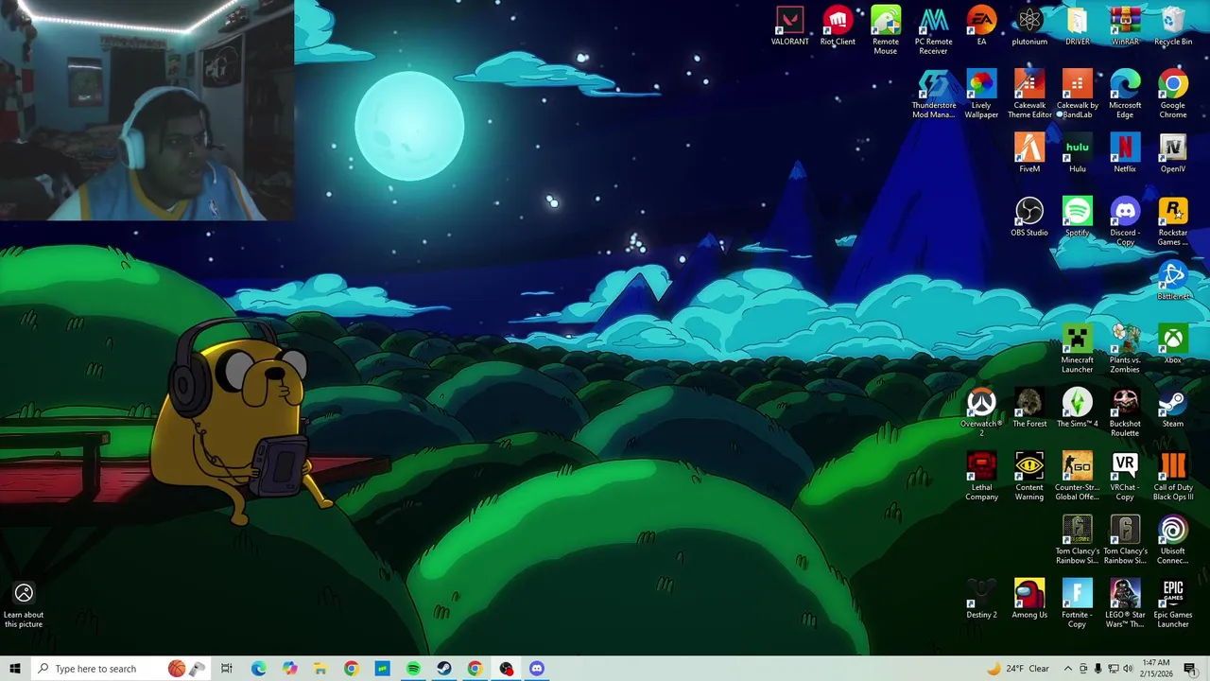The height and width of the screenshot is (681, 1210).
Task: Open the network status tray icon
Action: click(1113, 669)
